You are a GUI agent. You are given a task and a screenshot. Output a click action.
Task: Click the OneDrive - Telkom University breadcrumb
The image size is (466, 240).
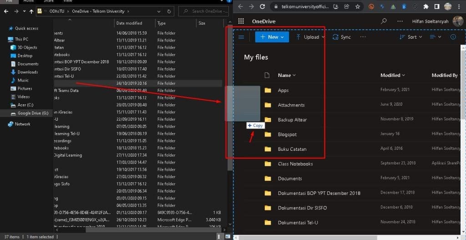tap(98, 11)
